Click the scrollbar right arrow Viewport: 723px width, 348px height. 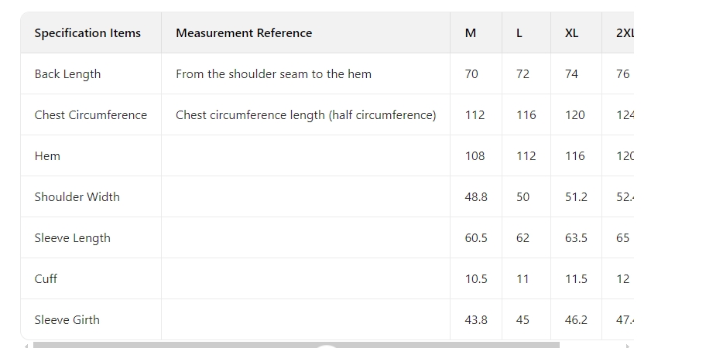tap(628, 345)
